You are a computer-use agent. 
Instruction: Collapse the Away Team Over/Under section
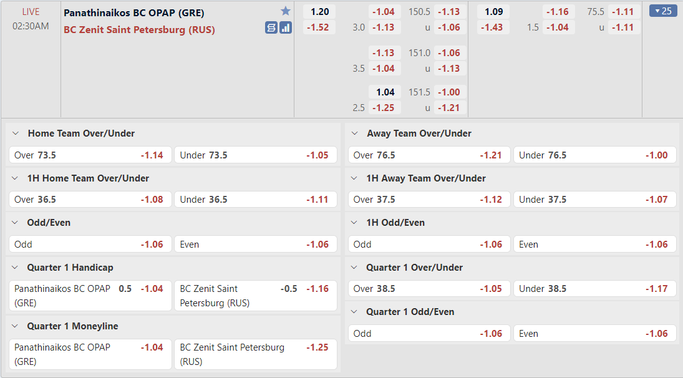coord(354,133)
